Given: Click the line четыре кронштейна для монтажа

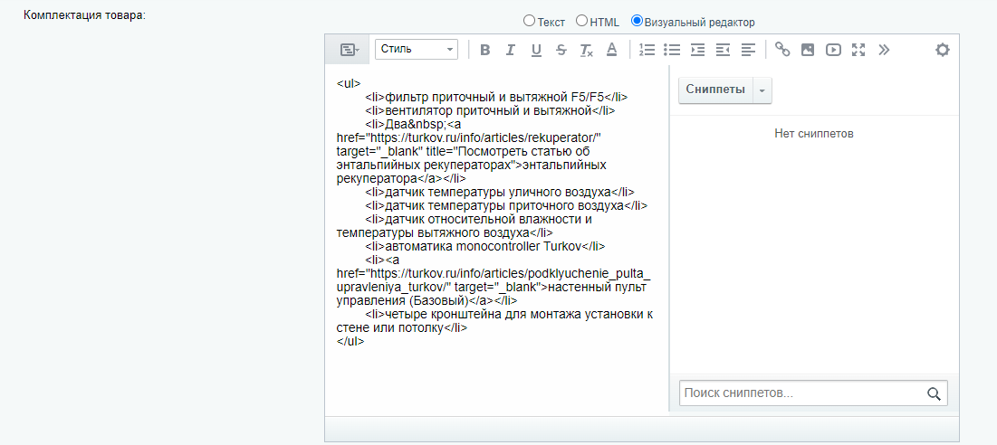Looking at the screenshot, I should click(509, 314).
